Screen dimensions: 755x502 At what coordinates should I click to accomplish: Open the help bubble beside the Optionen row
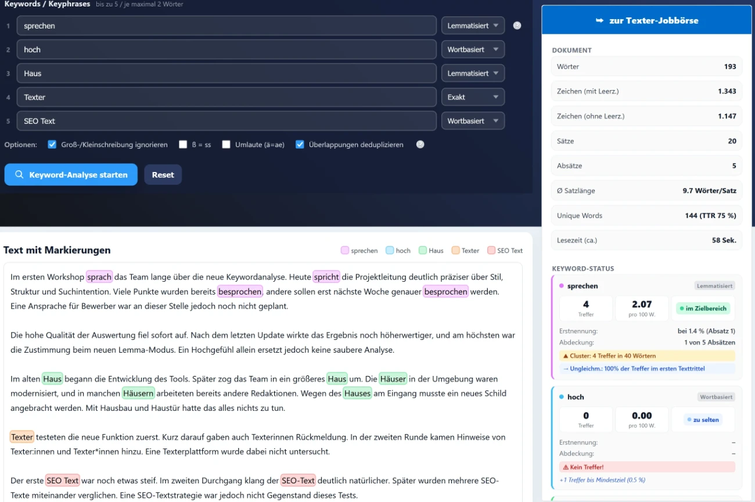(x=420, y=144)
